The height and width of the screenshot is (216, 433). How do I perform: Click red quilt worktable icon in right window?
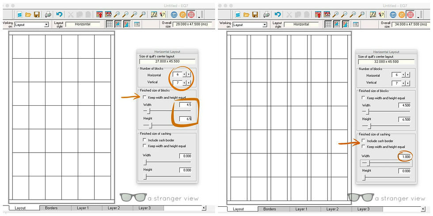(410, 14)
